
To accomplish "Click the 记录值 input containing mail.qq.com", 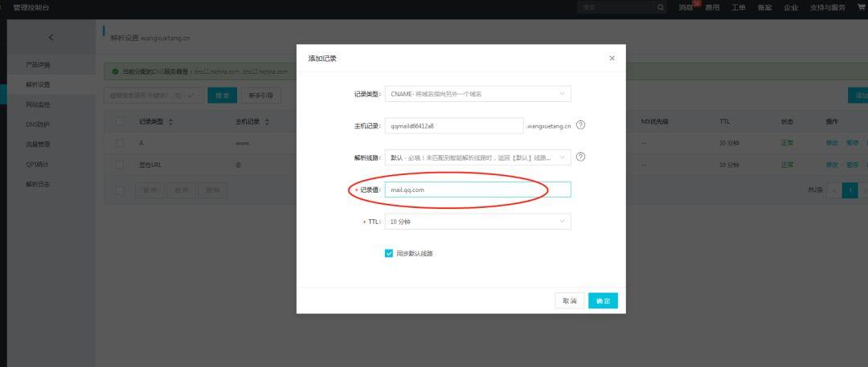I will pos(477,190).
